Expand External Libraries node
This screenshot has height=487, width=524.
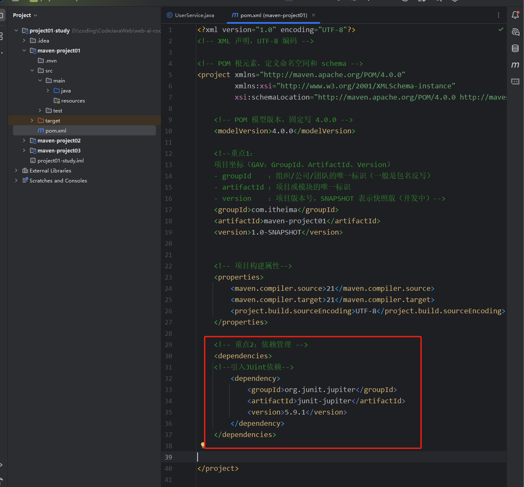[x=16, y=170]
